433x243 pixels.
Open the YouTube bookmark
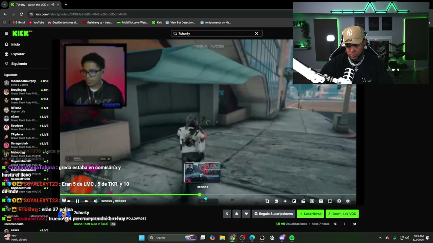pyautogui.click(x=36, y=23)
